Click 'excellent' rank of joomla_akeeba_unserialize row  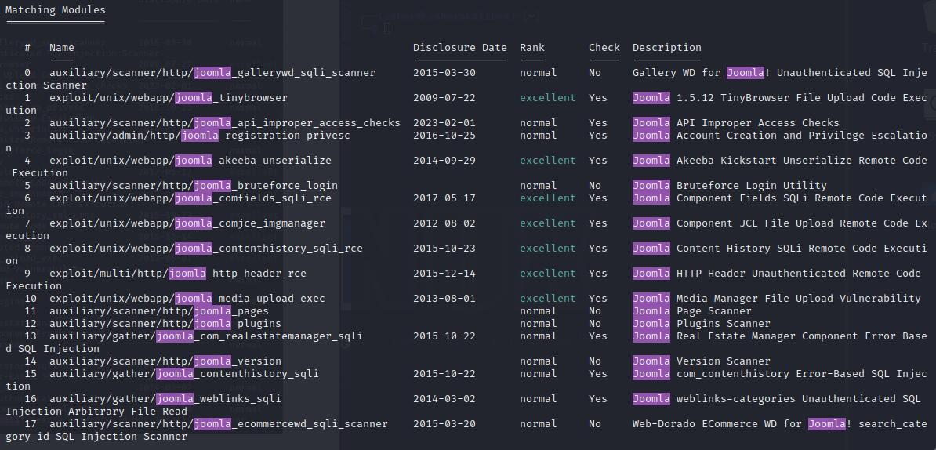coord(548,161)
